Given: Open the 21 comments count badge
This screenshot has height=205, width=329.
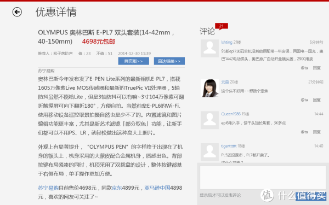Looking at the screenshot, I should pos(222,26).
